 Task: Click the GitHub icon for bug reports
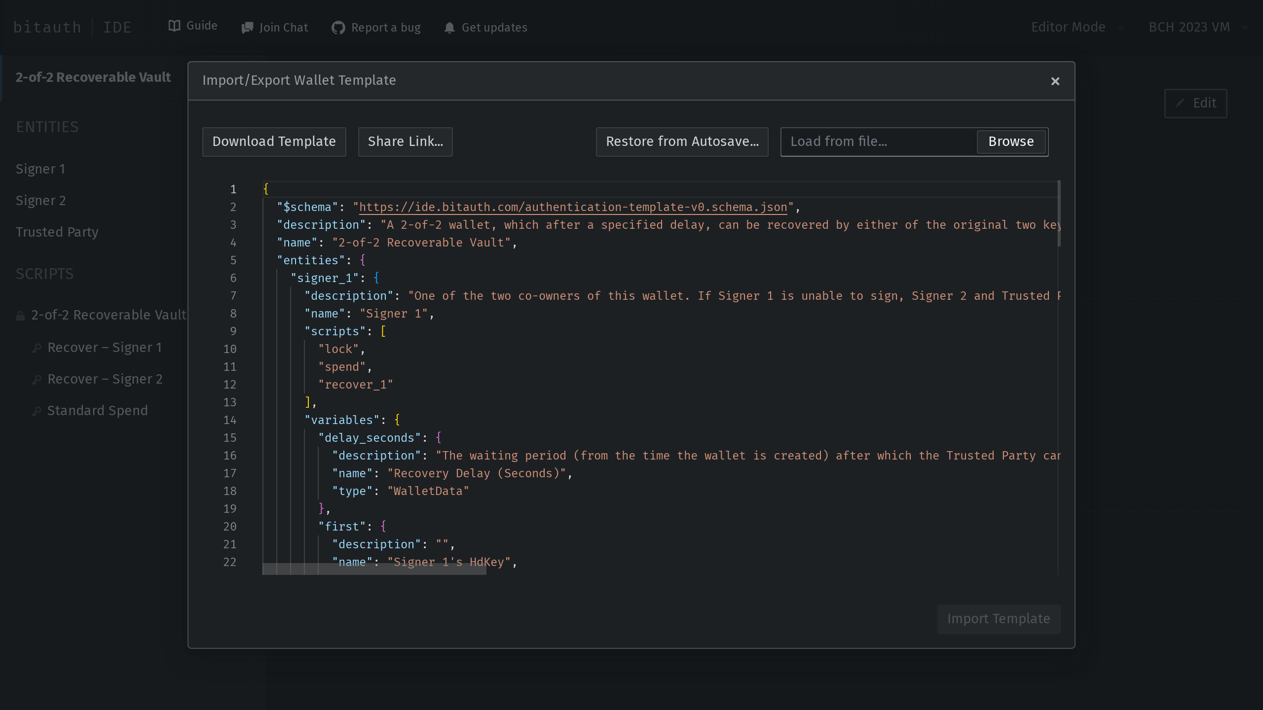coord(338,28)
